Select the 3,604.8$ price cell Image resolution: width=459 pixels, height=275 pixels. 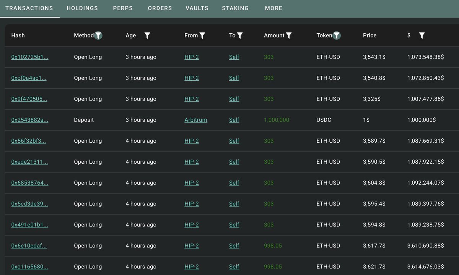(x=374, y=183)
